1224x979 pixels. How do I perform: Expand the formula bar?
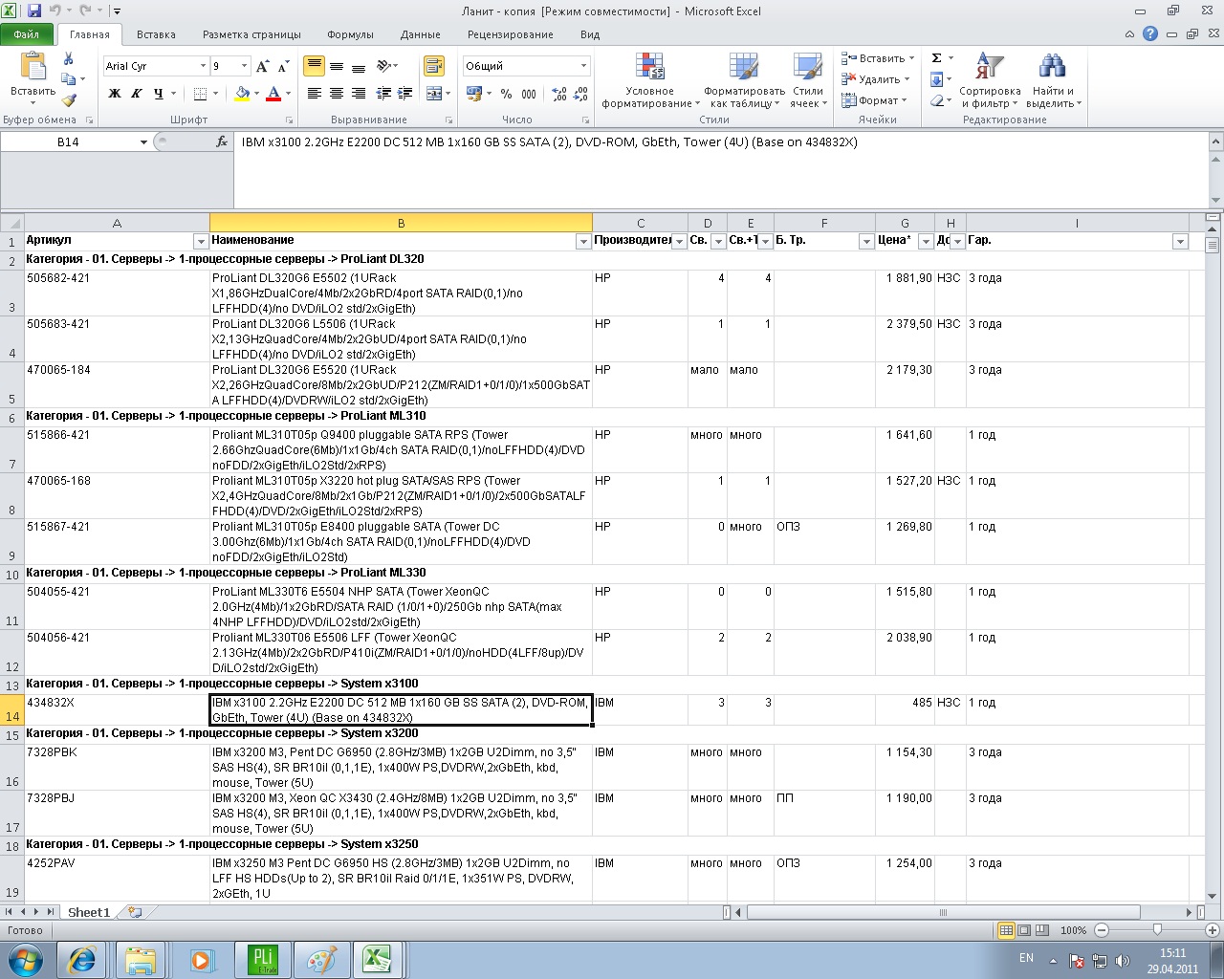[1215, 142]
